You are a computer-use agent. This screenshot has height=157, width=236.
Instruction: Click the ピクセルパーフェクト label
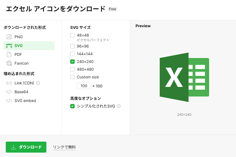(x=93, y=40)
